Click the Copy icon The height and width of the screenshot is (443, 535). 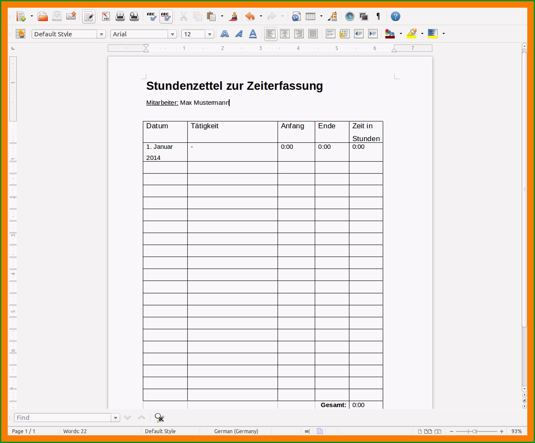click(x=197, y=17)
